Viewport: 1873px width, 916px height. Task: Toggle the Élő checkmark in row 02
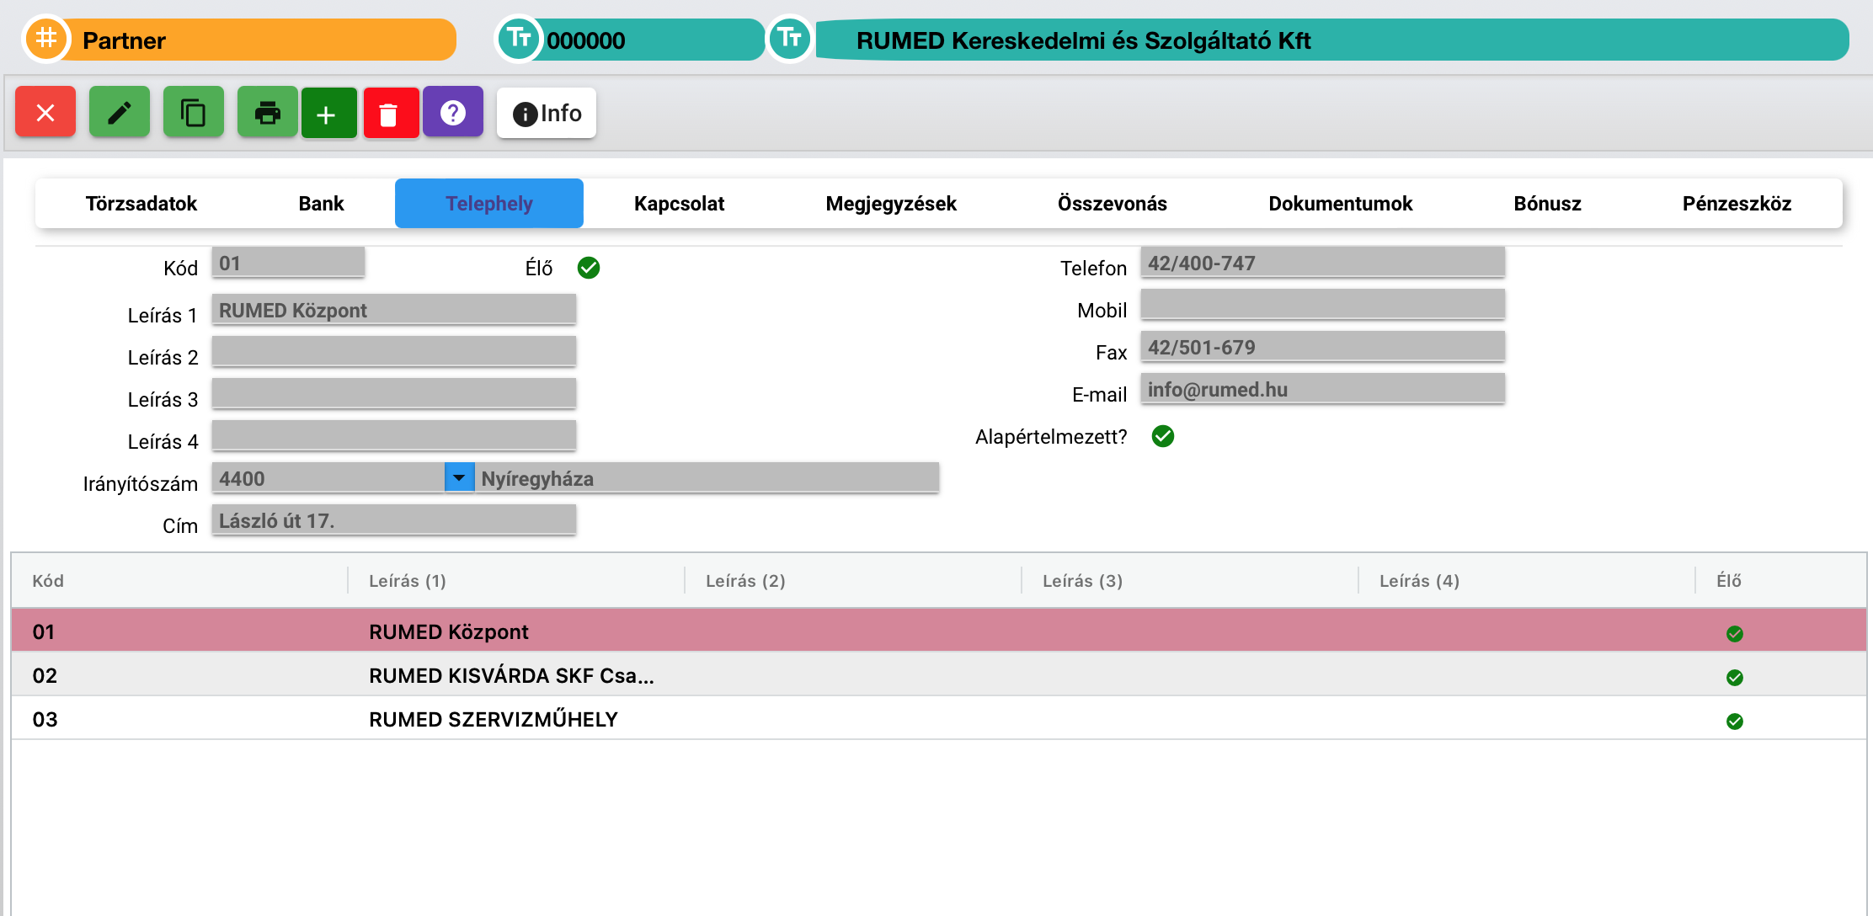pyautogui.click(x=1735, y=678)
